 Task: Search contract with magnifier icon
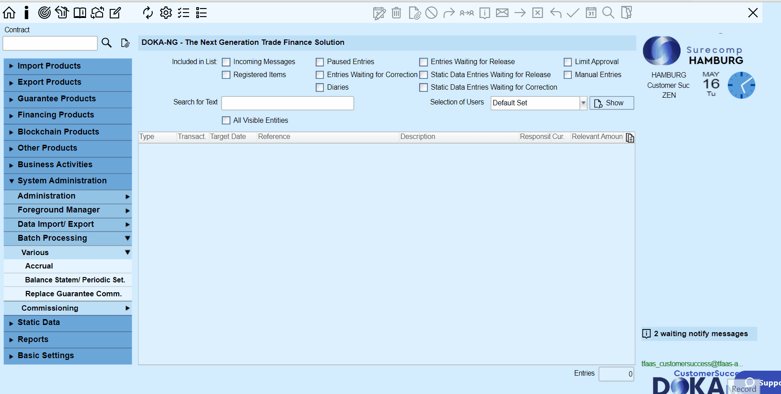coord(107,43)
